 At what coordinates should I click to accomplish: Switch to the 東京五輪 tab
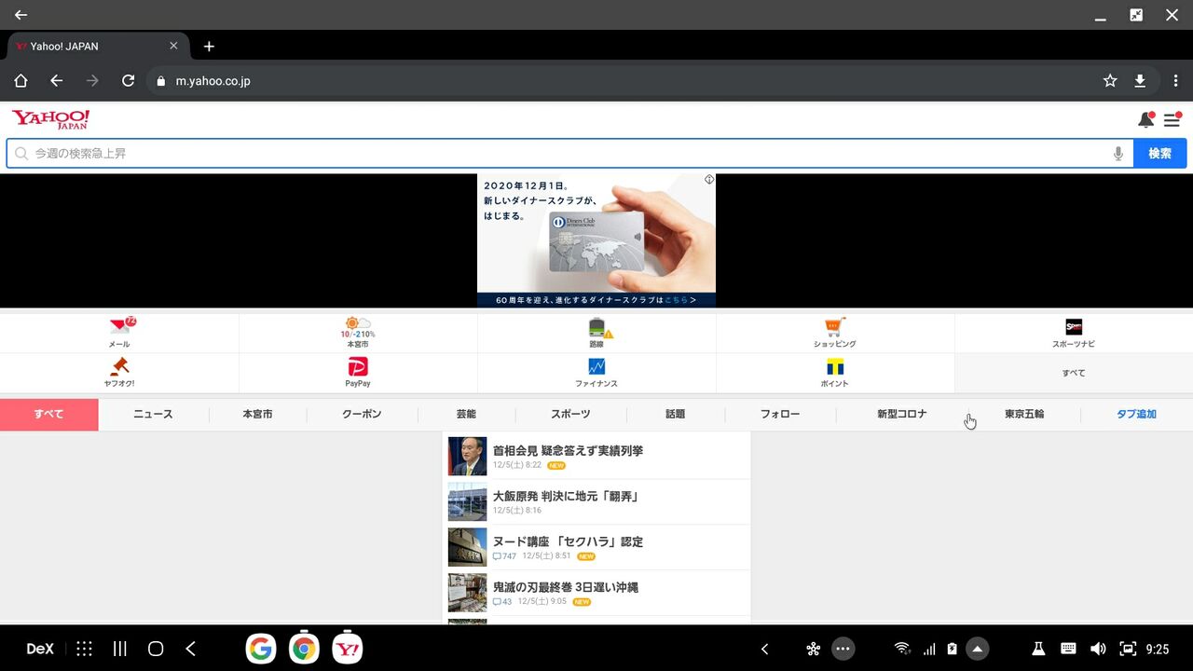pyautogui.click(x=1024, y=415)
